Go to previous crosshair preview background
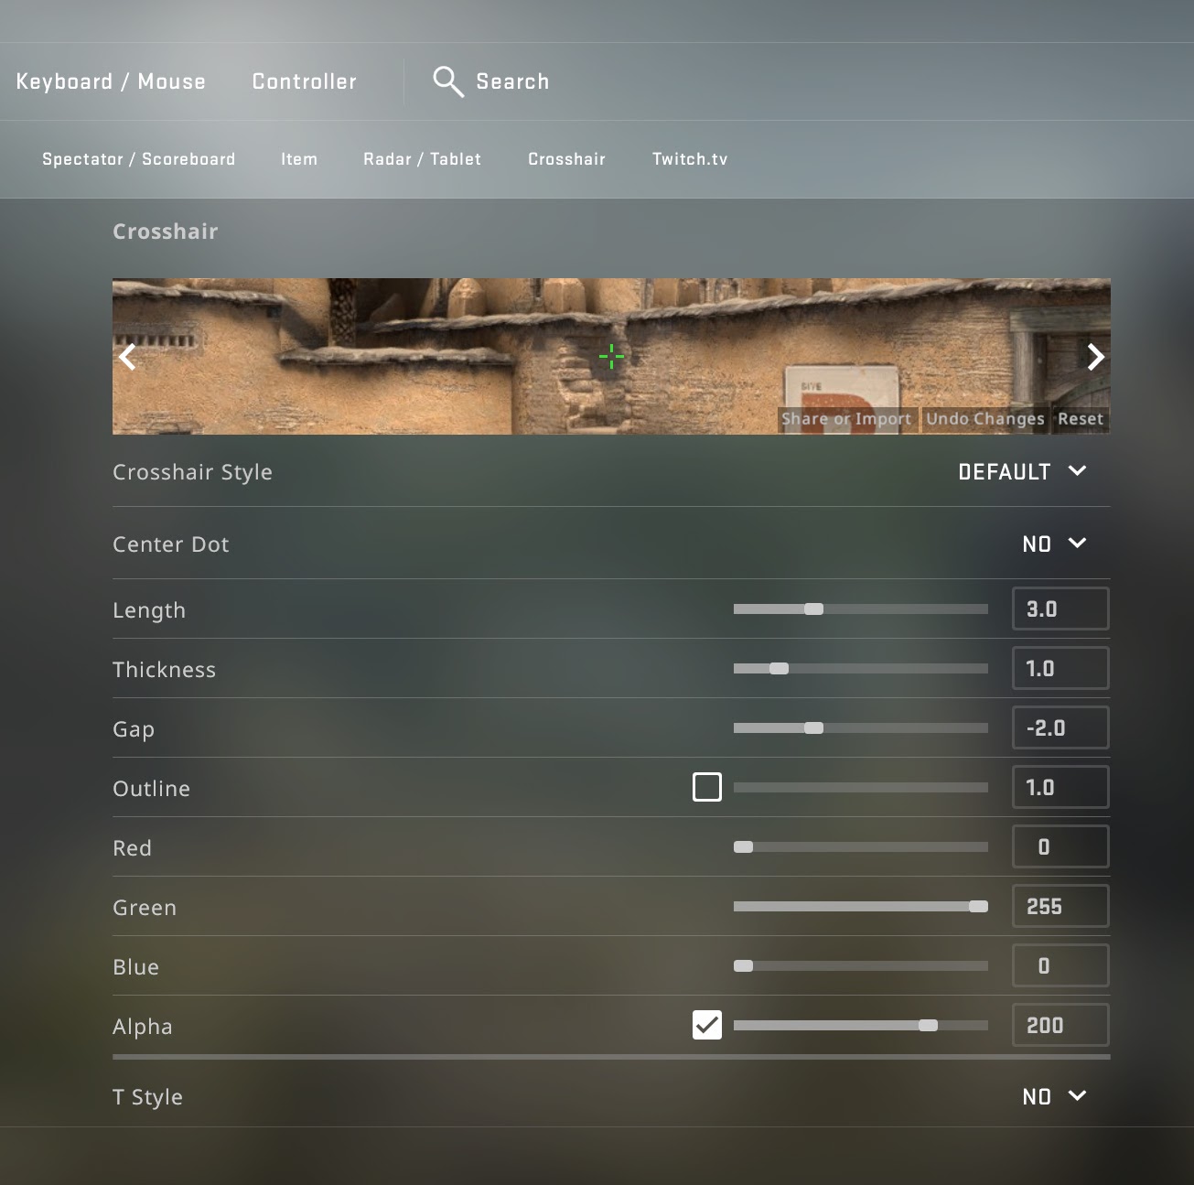This screenshot has height=1185, width=1194. [x=128, y=357]
